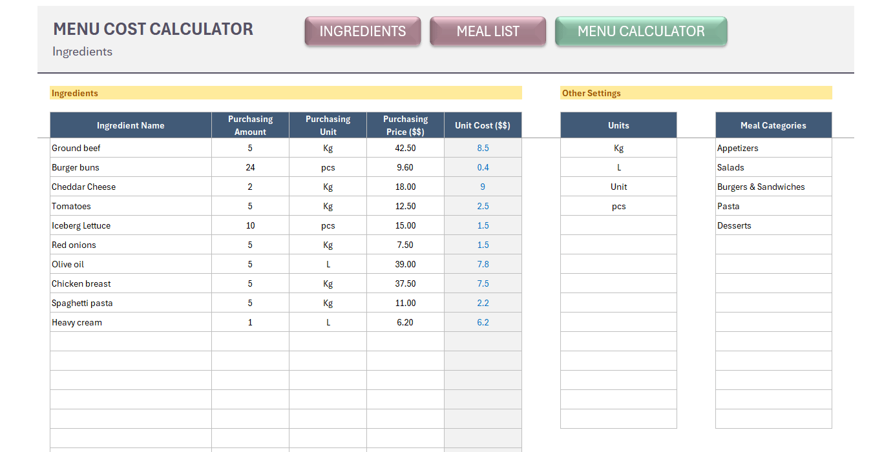The width and height of the screenshot is (882, 452).
Task: Click pcs in the Units list
Action: tap(618, 206)
